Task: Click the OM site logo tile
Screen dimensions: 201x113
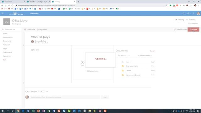Action: 7,22
